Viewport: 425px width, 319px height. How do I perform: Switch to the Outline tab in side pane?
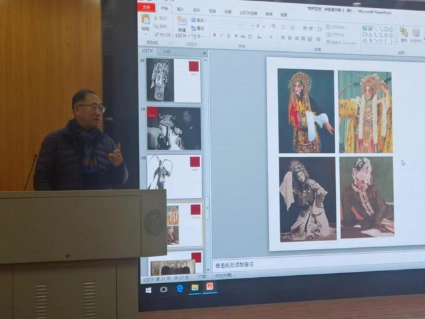click(166, 51)
